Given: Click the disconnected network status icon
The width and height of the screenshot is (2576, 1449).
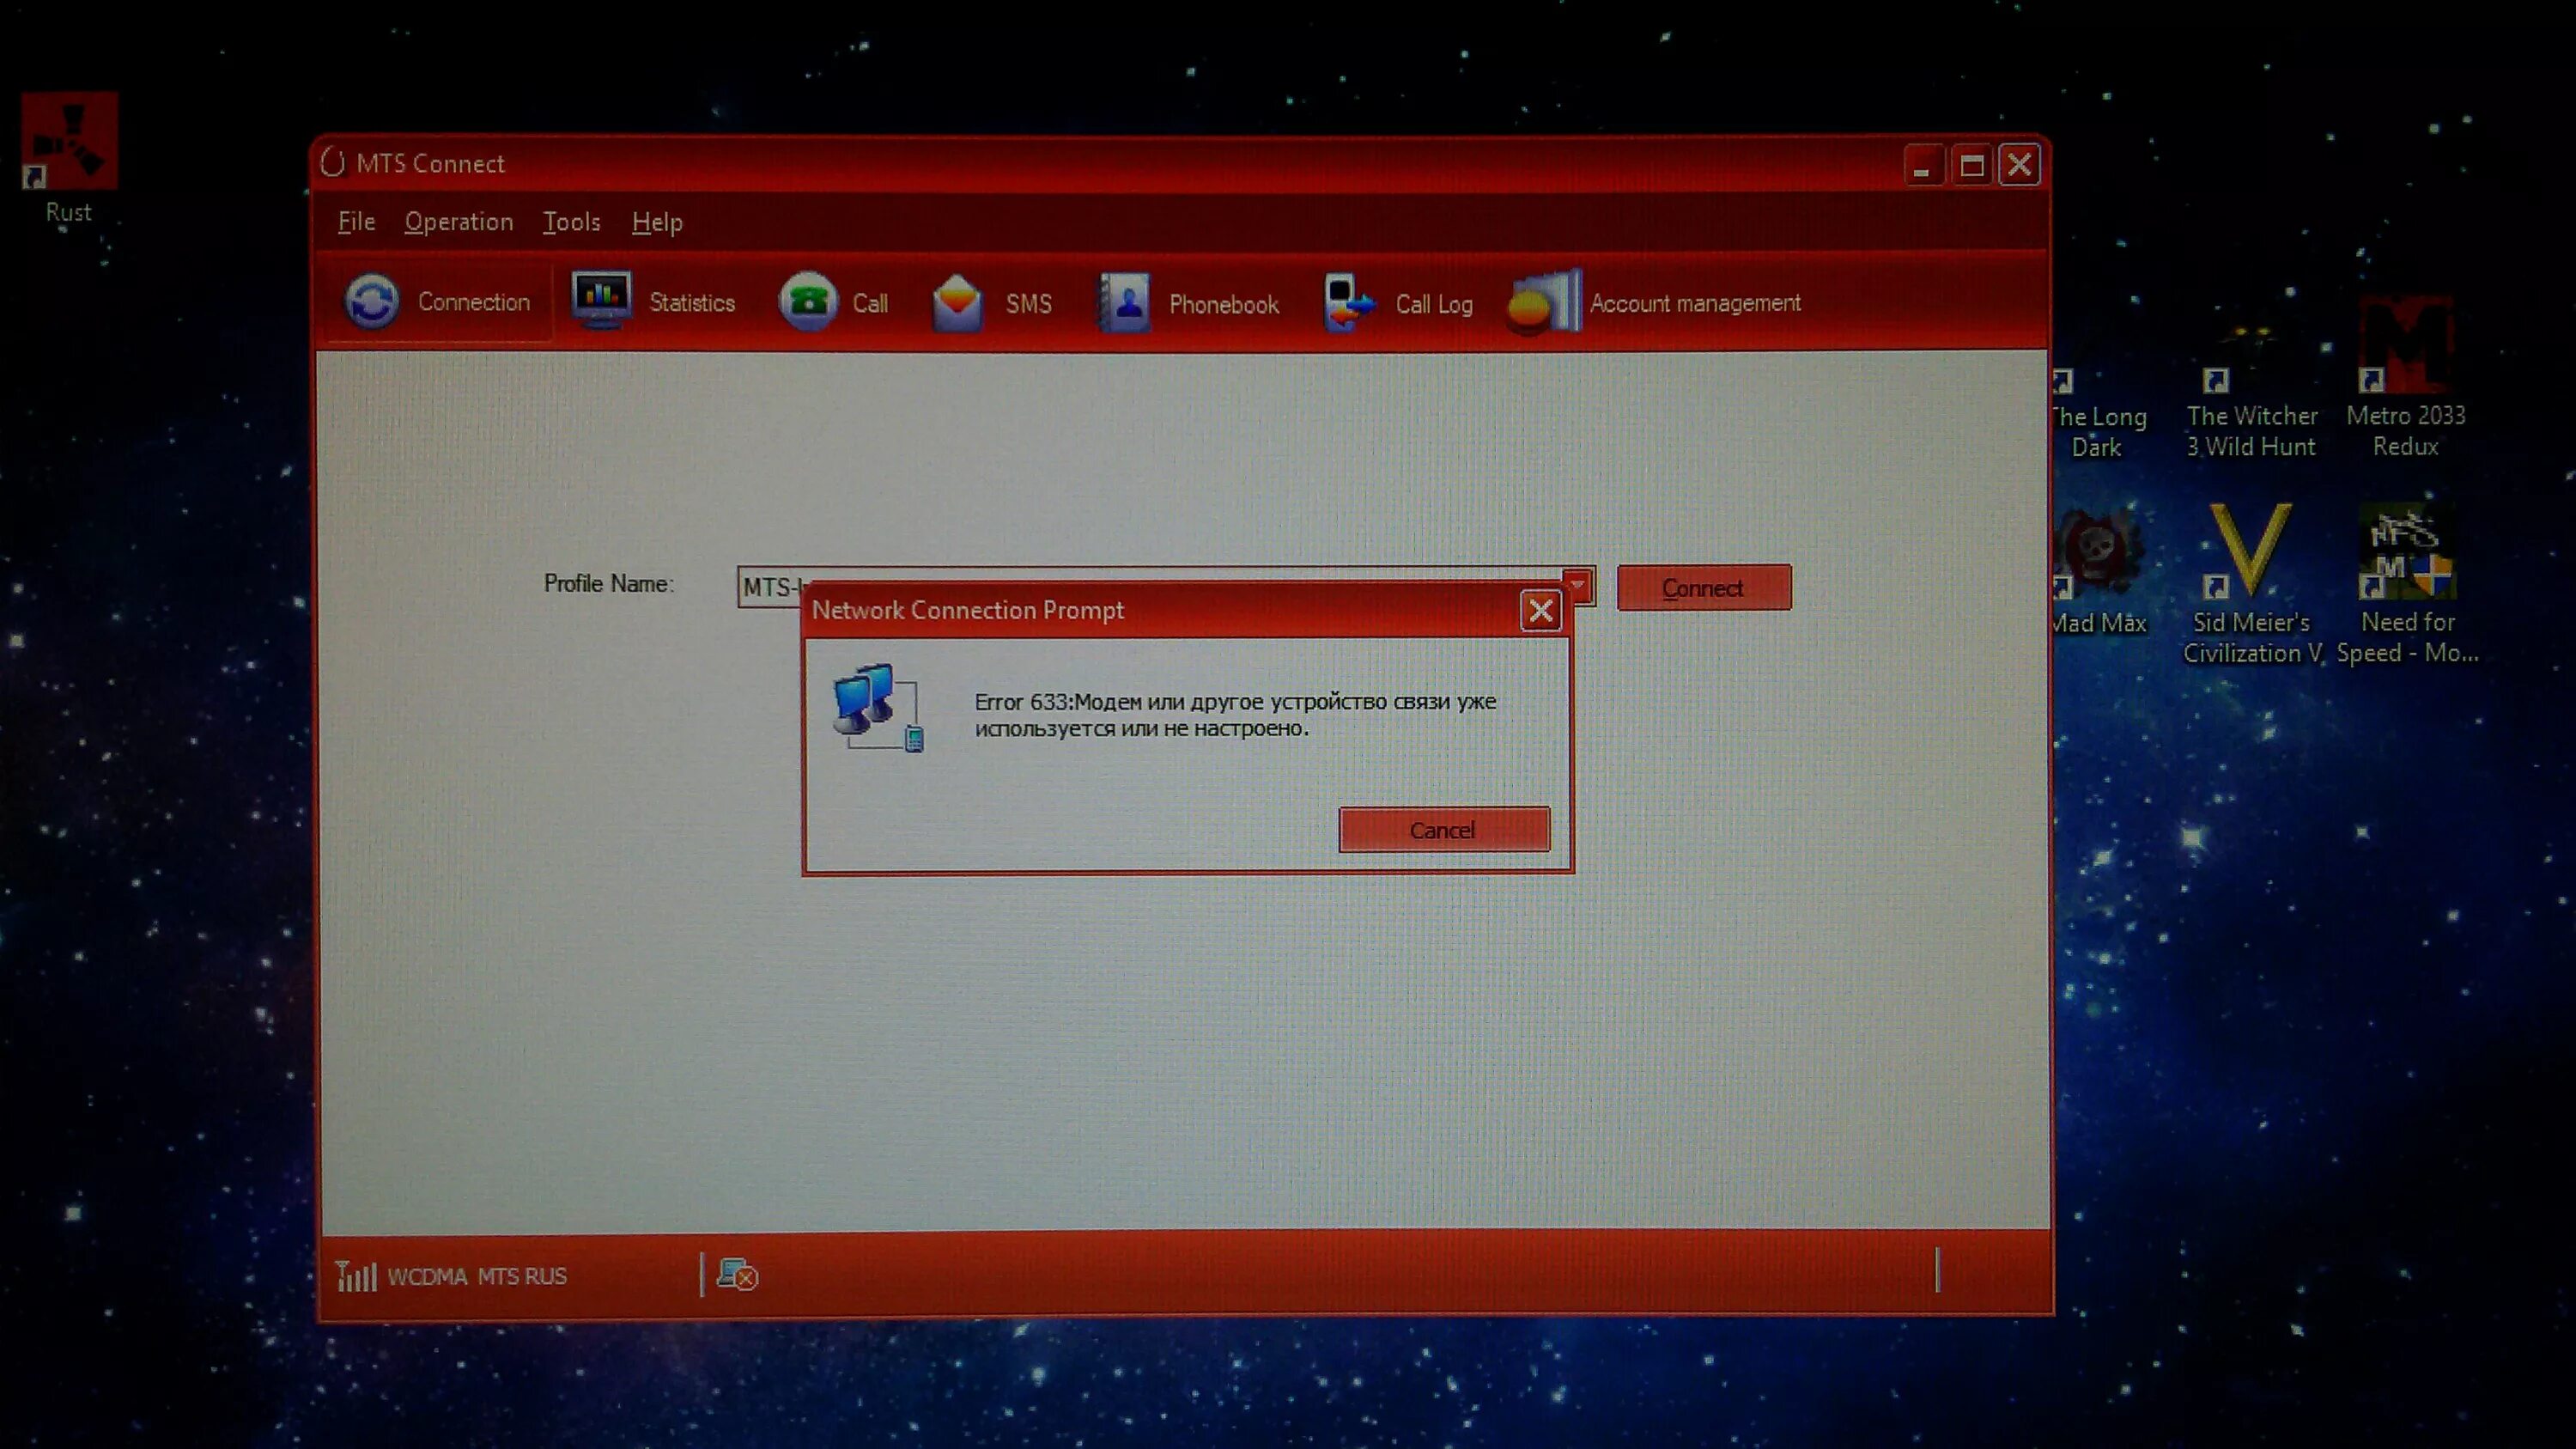Looking at the screenshot, I should 738,1274.
